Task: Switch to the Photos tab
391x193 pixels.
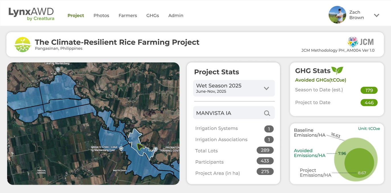Action: pos(101,16)
